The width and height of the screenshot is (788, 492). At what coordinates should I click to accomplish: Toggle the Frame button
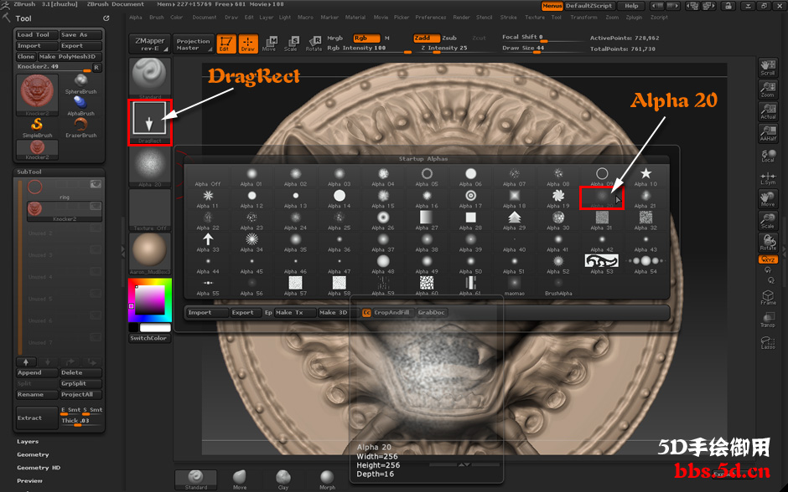tap(768, 297)
